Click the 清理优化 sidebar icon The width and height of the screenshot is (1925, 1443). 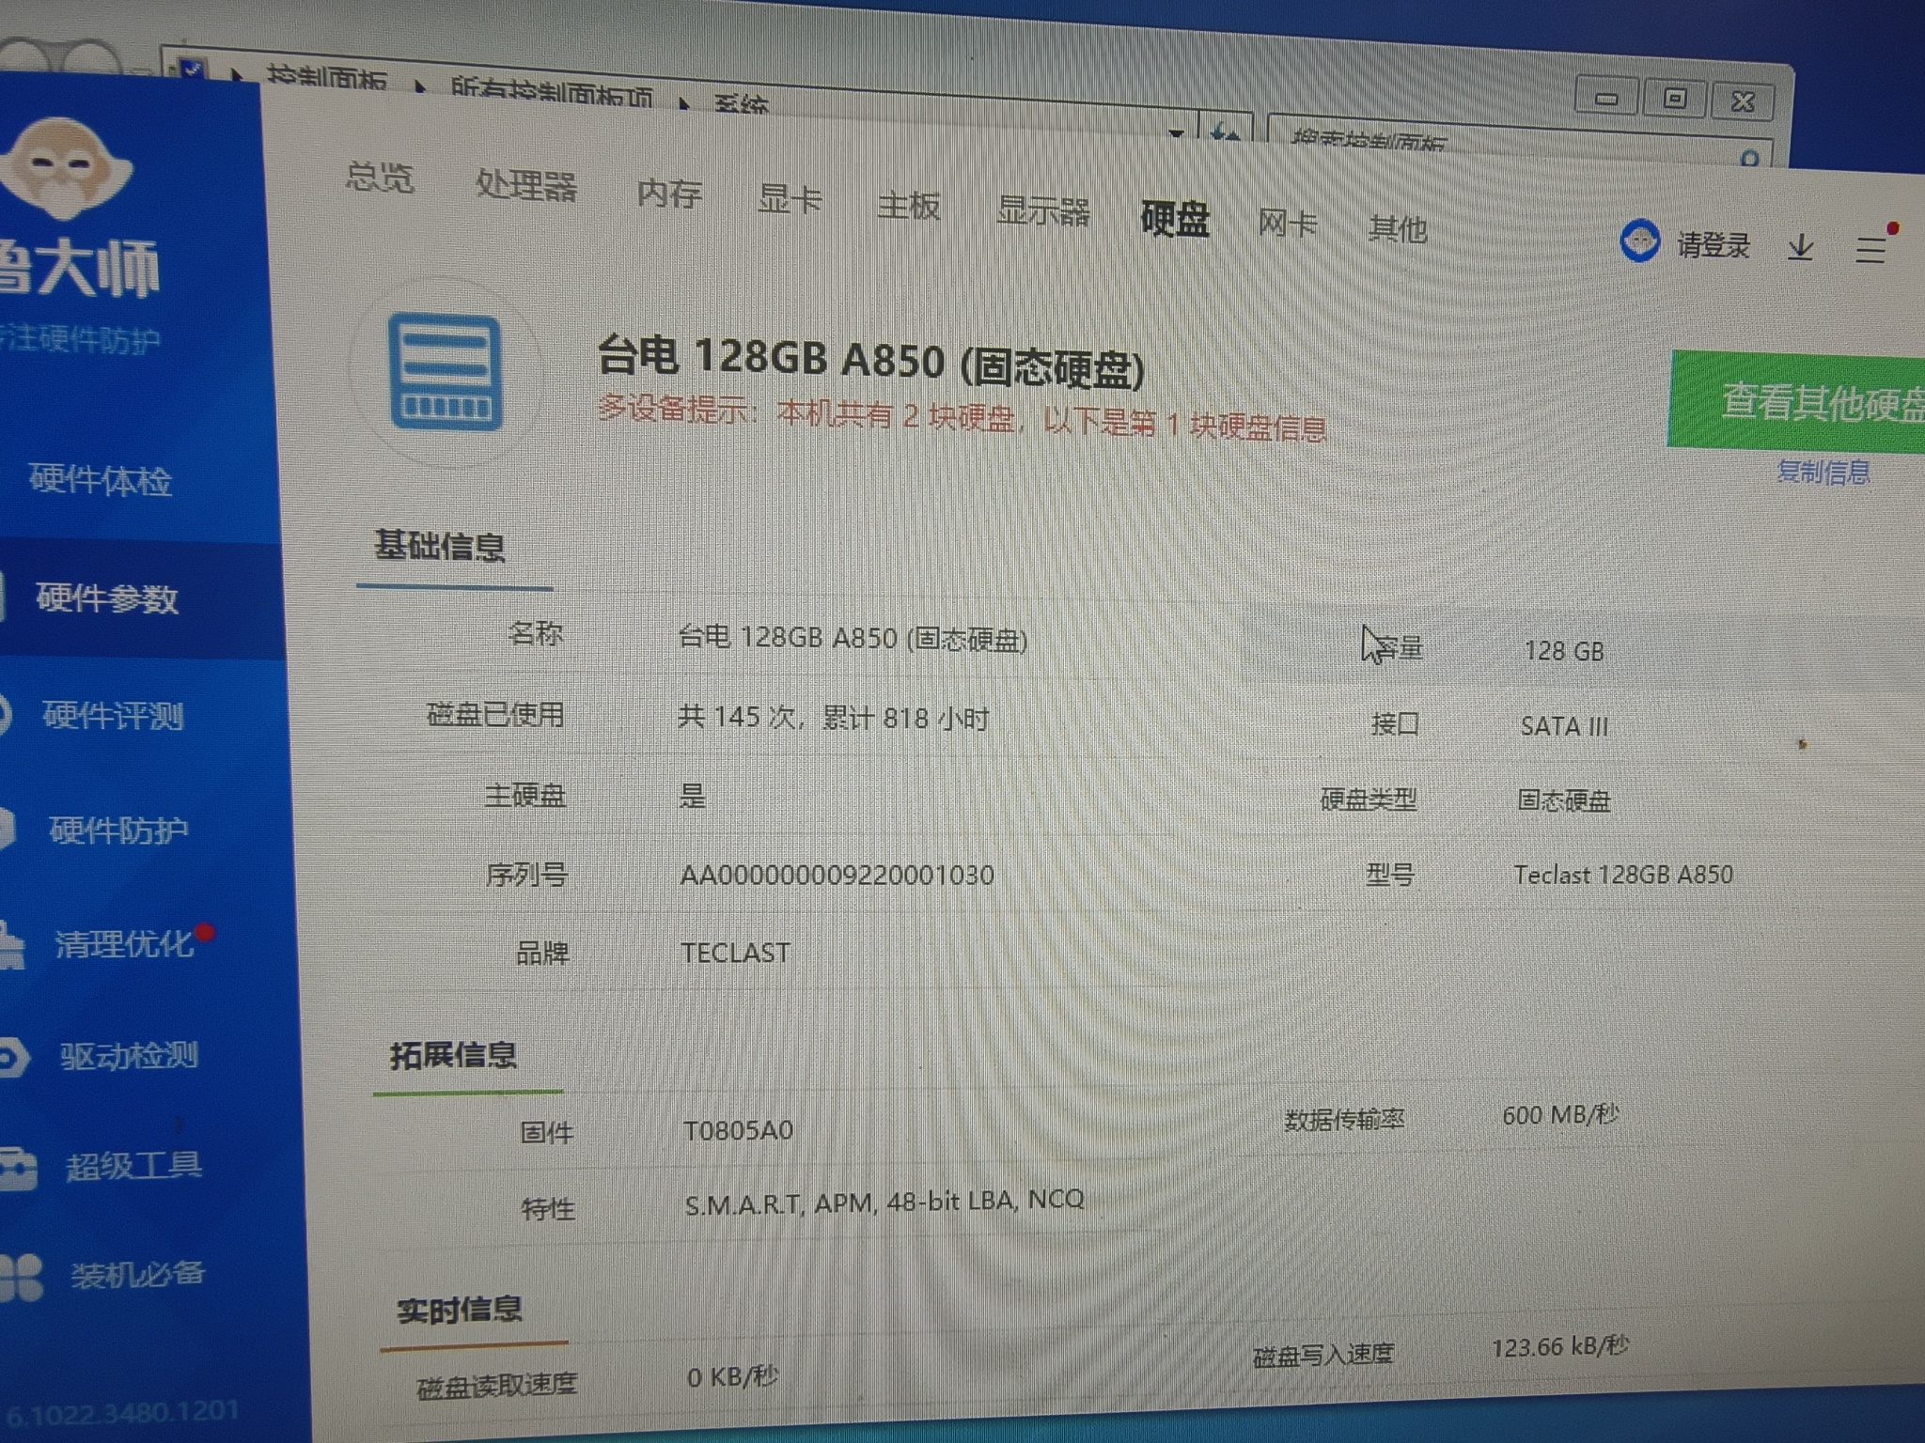[x=10, y=945]
